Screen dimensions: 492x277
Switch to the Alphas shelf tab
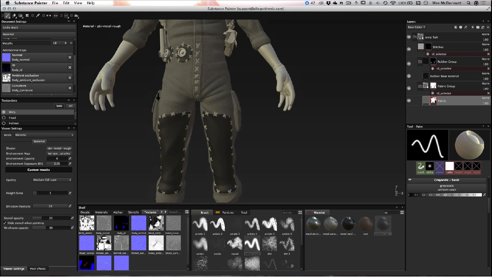pyautogui.click(x=118, y=212)
